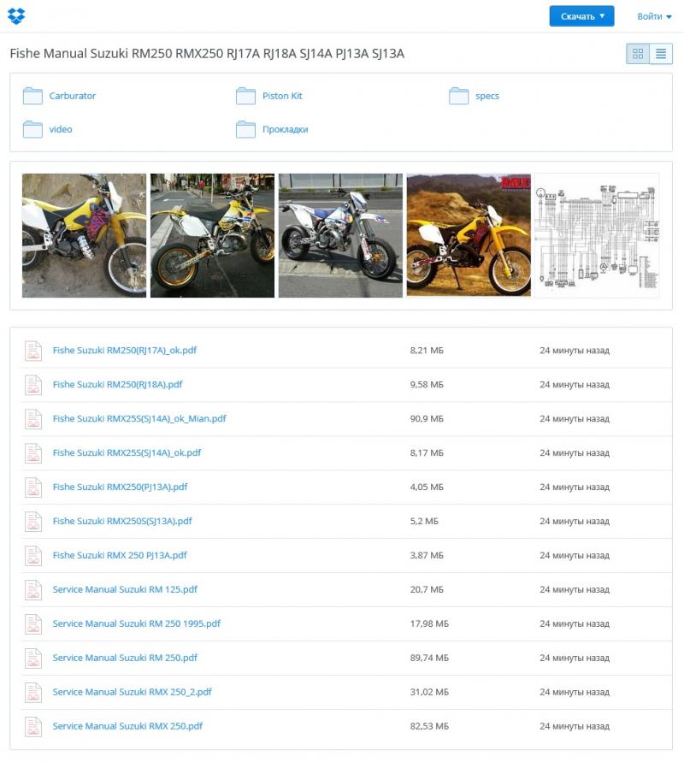Click the 31,02 МБ file size
The height and width of the screenshot is (762, 684).
tap(429, 692)
